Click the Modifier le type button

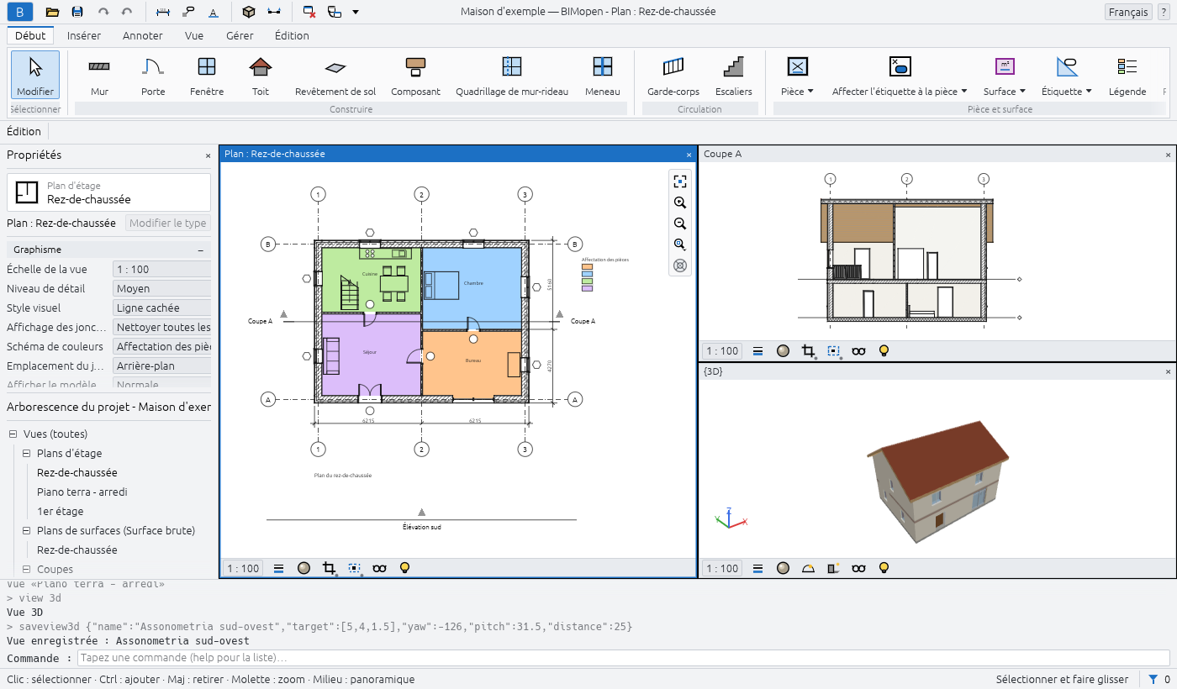click(x=168, y=224)
